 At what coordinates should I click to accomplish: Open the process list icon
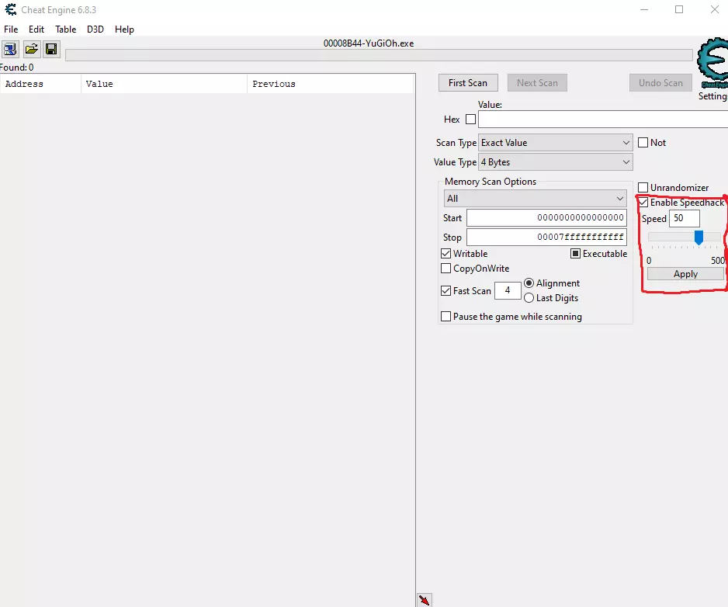10,49
